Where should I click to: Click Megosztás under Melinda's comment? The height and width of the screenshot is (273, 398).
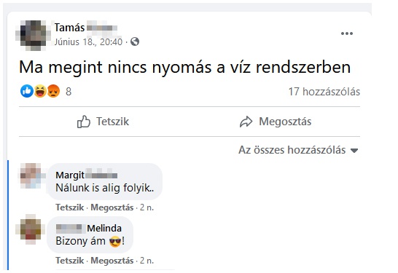[x=112, y=261]
